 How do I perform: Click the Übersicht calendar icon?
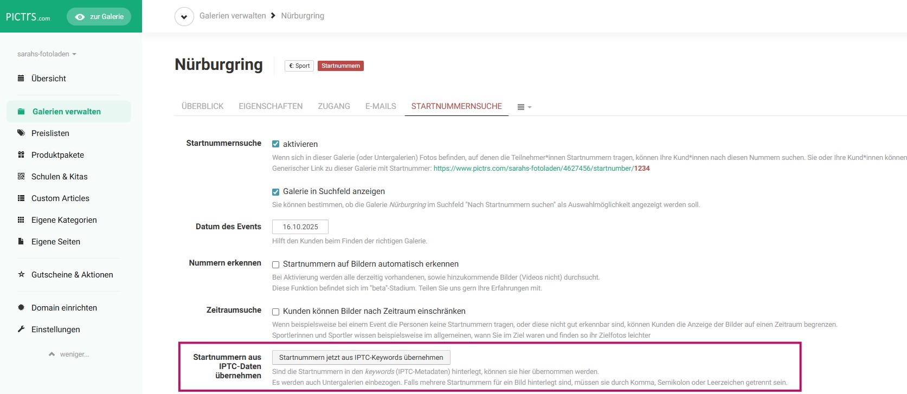pyautogui.click(x=21, y=79)
